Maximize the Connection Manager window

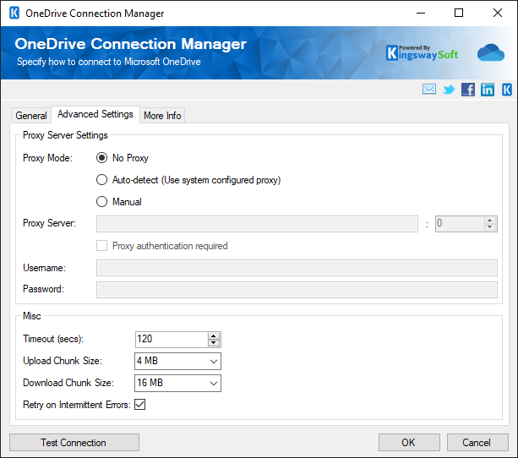pos(459,14)
